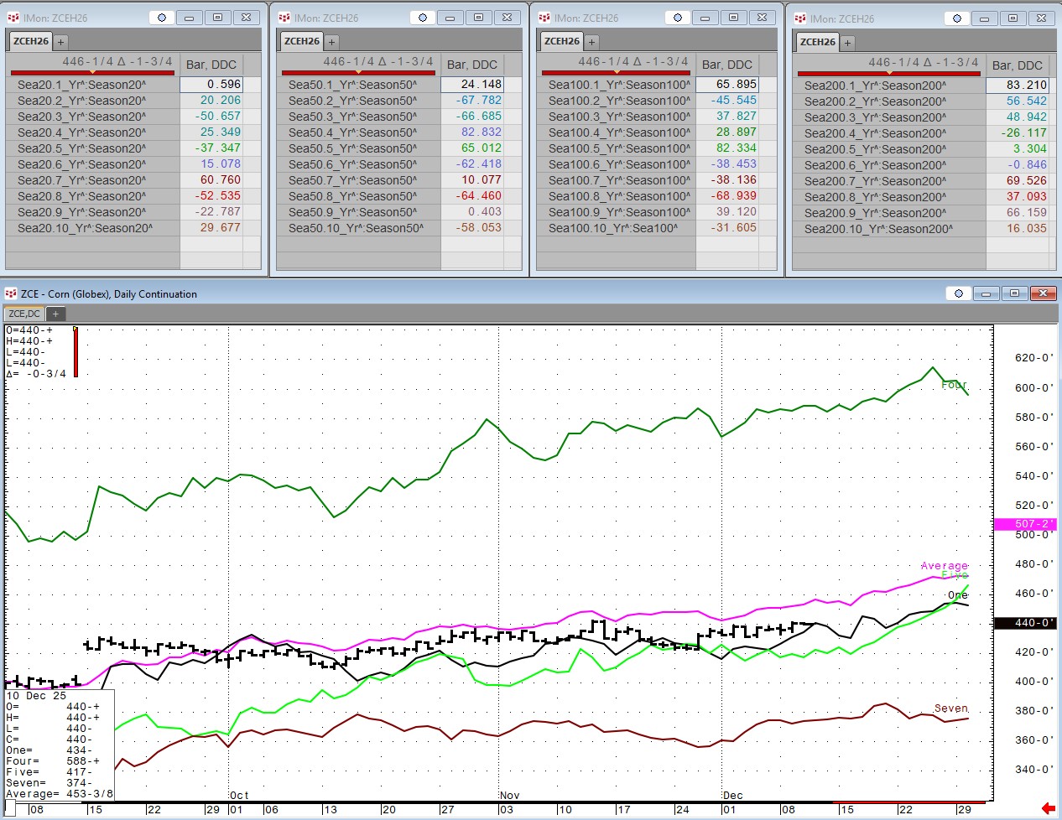Screen dimensions: 1062x820
Task: Select the ZCE,DC chart tab
Action: coord(24,314)
